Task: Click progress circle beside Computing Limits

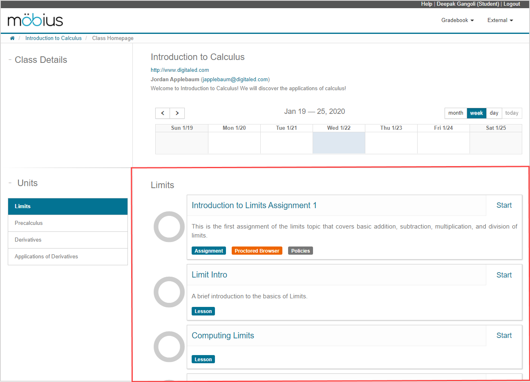Action: pyautogui.click(x=169, y=347)
